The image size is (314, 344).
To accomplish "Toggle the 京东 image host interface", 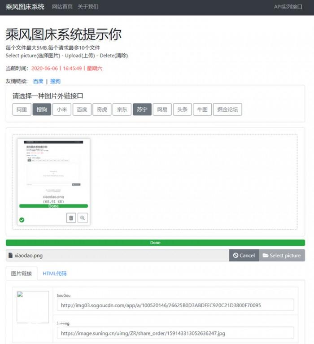I will pyautogui.click(x=122, y=109).
